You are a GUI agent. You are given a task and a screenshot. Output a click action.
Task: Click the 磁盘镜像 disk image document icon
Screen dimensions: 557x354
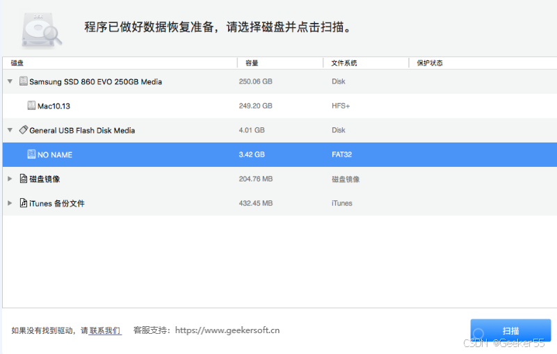point(24,179)
